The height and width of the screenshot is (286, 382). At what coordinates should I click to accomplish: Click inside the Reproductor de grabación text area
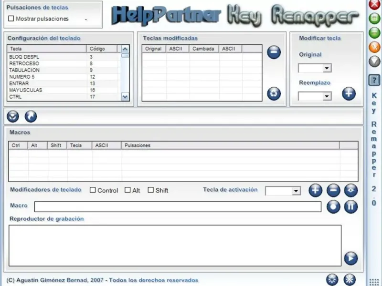pyautogui.click(x=175, y=245)
